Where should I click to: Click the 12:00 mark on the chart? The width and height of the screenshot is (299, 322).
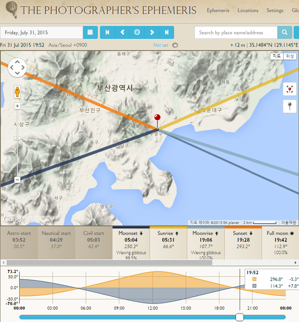coord(152,308)
